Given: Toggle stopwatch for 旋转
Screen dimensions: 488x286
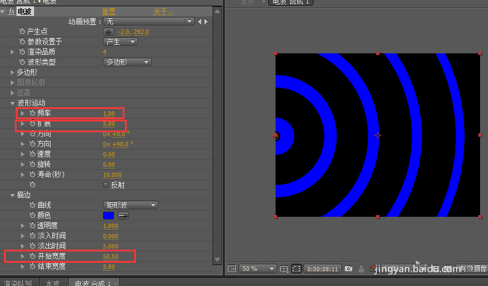Looking at the screenshot, I should [x=32, y=164].
